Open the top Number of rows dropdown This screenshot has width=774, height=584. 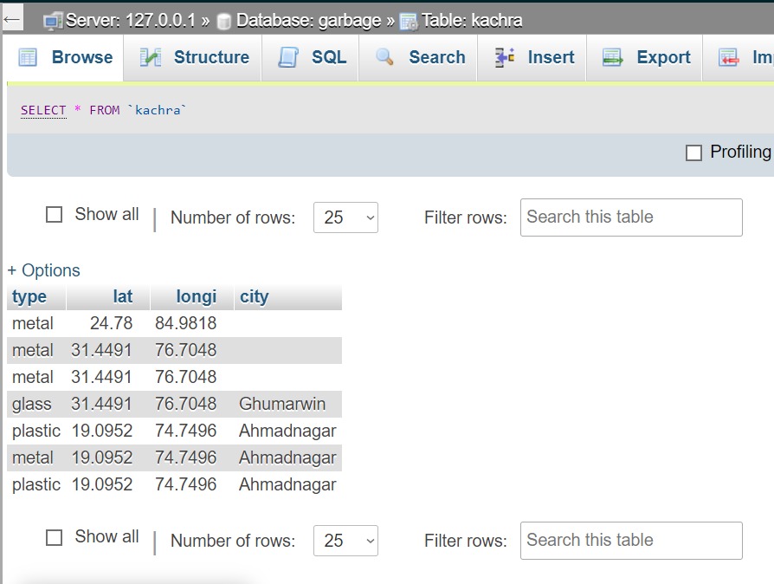pyautogui.click(x=345, y=217)
